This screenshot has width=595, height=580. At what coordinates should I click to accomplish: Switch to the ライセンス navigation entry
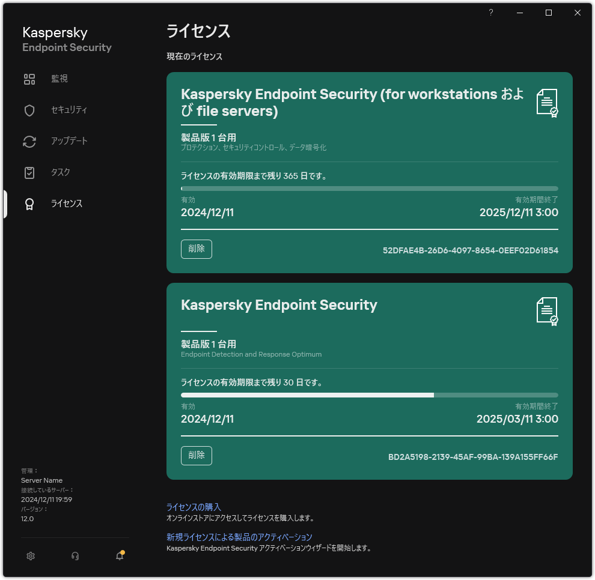[66, 204]
